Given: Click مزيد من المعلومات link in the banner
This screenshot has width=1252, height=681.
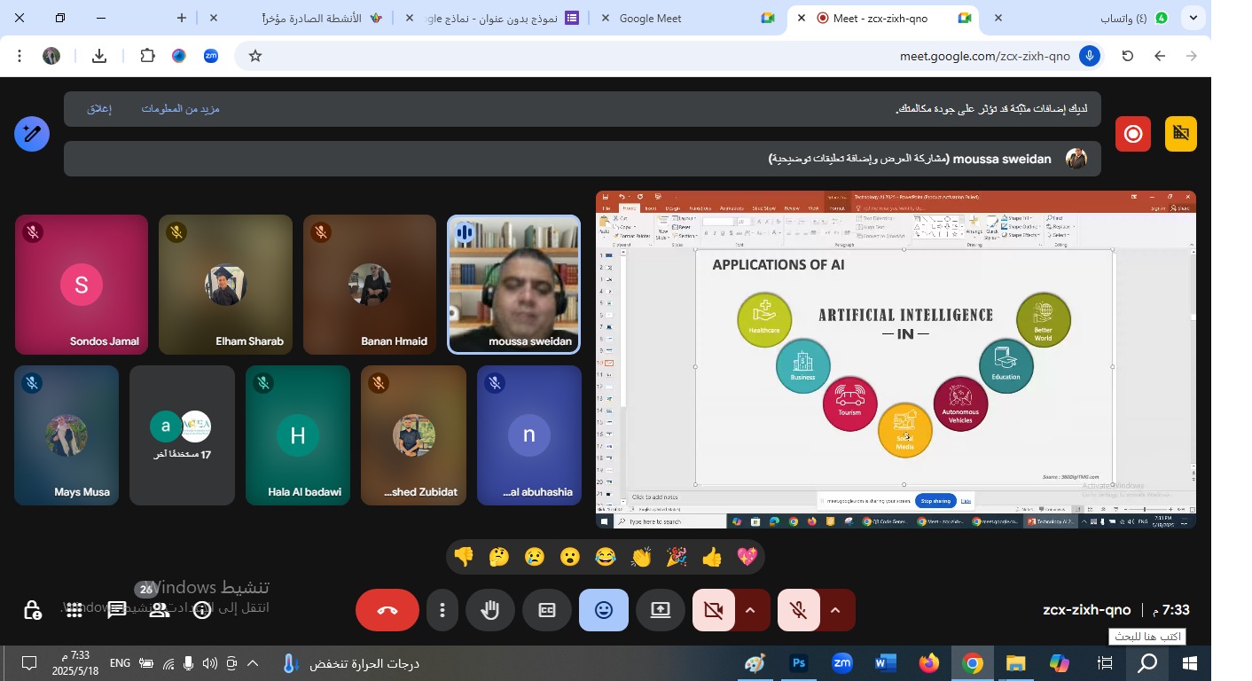Looking at the screenshot, I should [180, 109].
